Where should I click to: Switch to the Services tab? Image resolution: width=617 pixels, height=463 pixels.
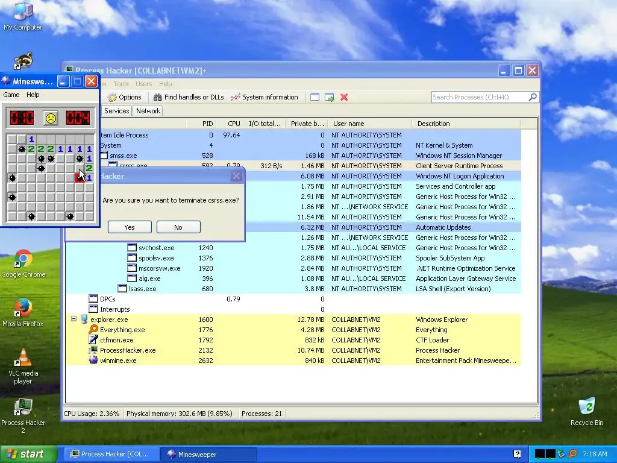pyautogui.click(x=116, y=111)
